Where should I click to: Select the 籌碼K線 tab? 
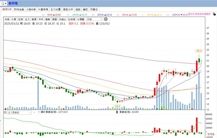point(7,9)
